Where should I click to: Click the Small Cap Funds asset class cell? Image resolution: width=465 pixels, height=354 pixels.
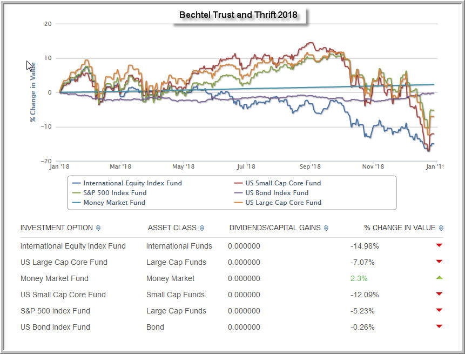point(176,295)
